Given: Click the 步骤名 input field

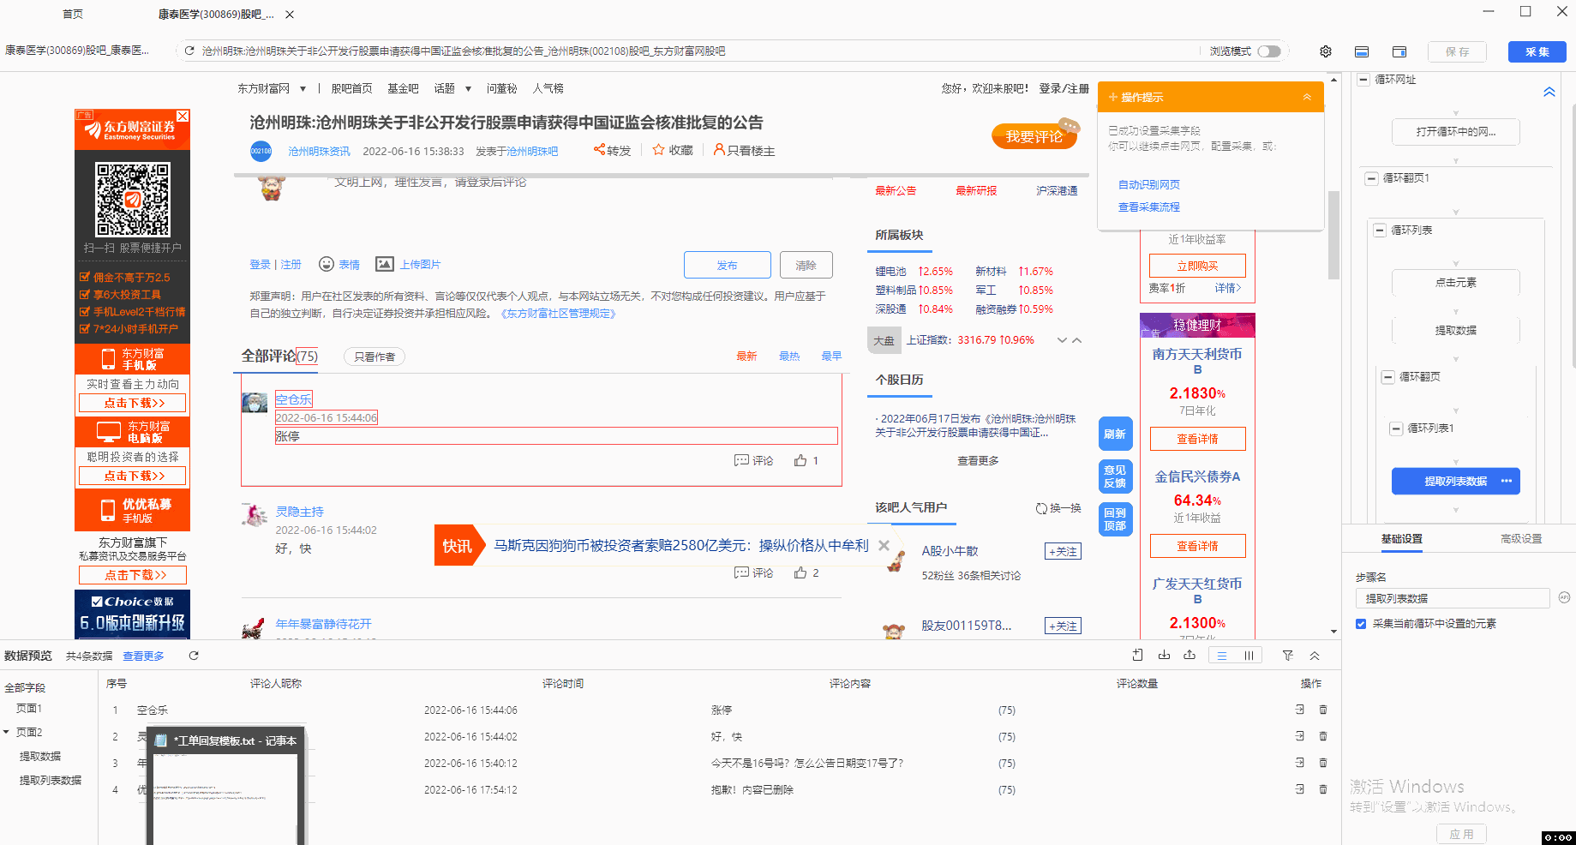Looking at the screenshot, I should 1453,598.
